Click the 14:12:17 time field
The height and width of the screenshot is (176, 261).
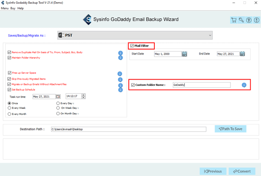tap(74, 96)
